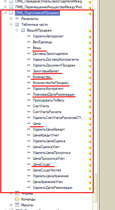Click the attribute dash icon beside Цена
Screen dimensions: 115x210
[x=29, y=123]
